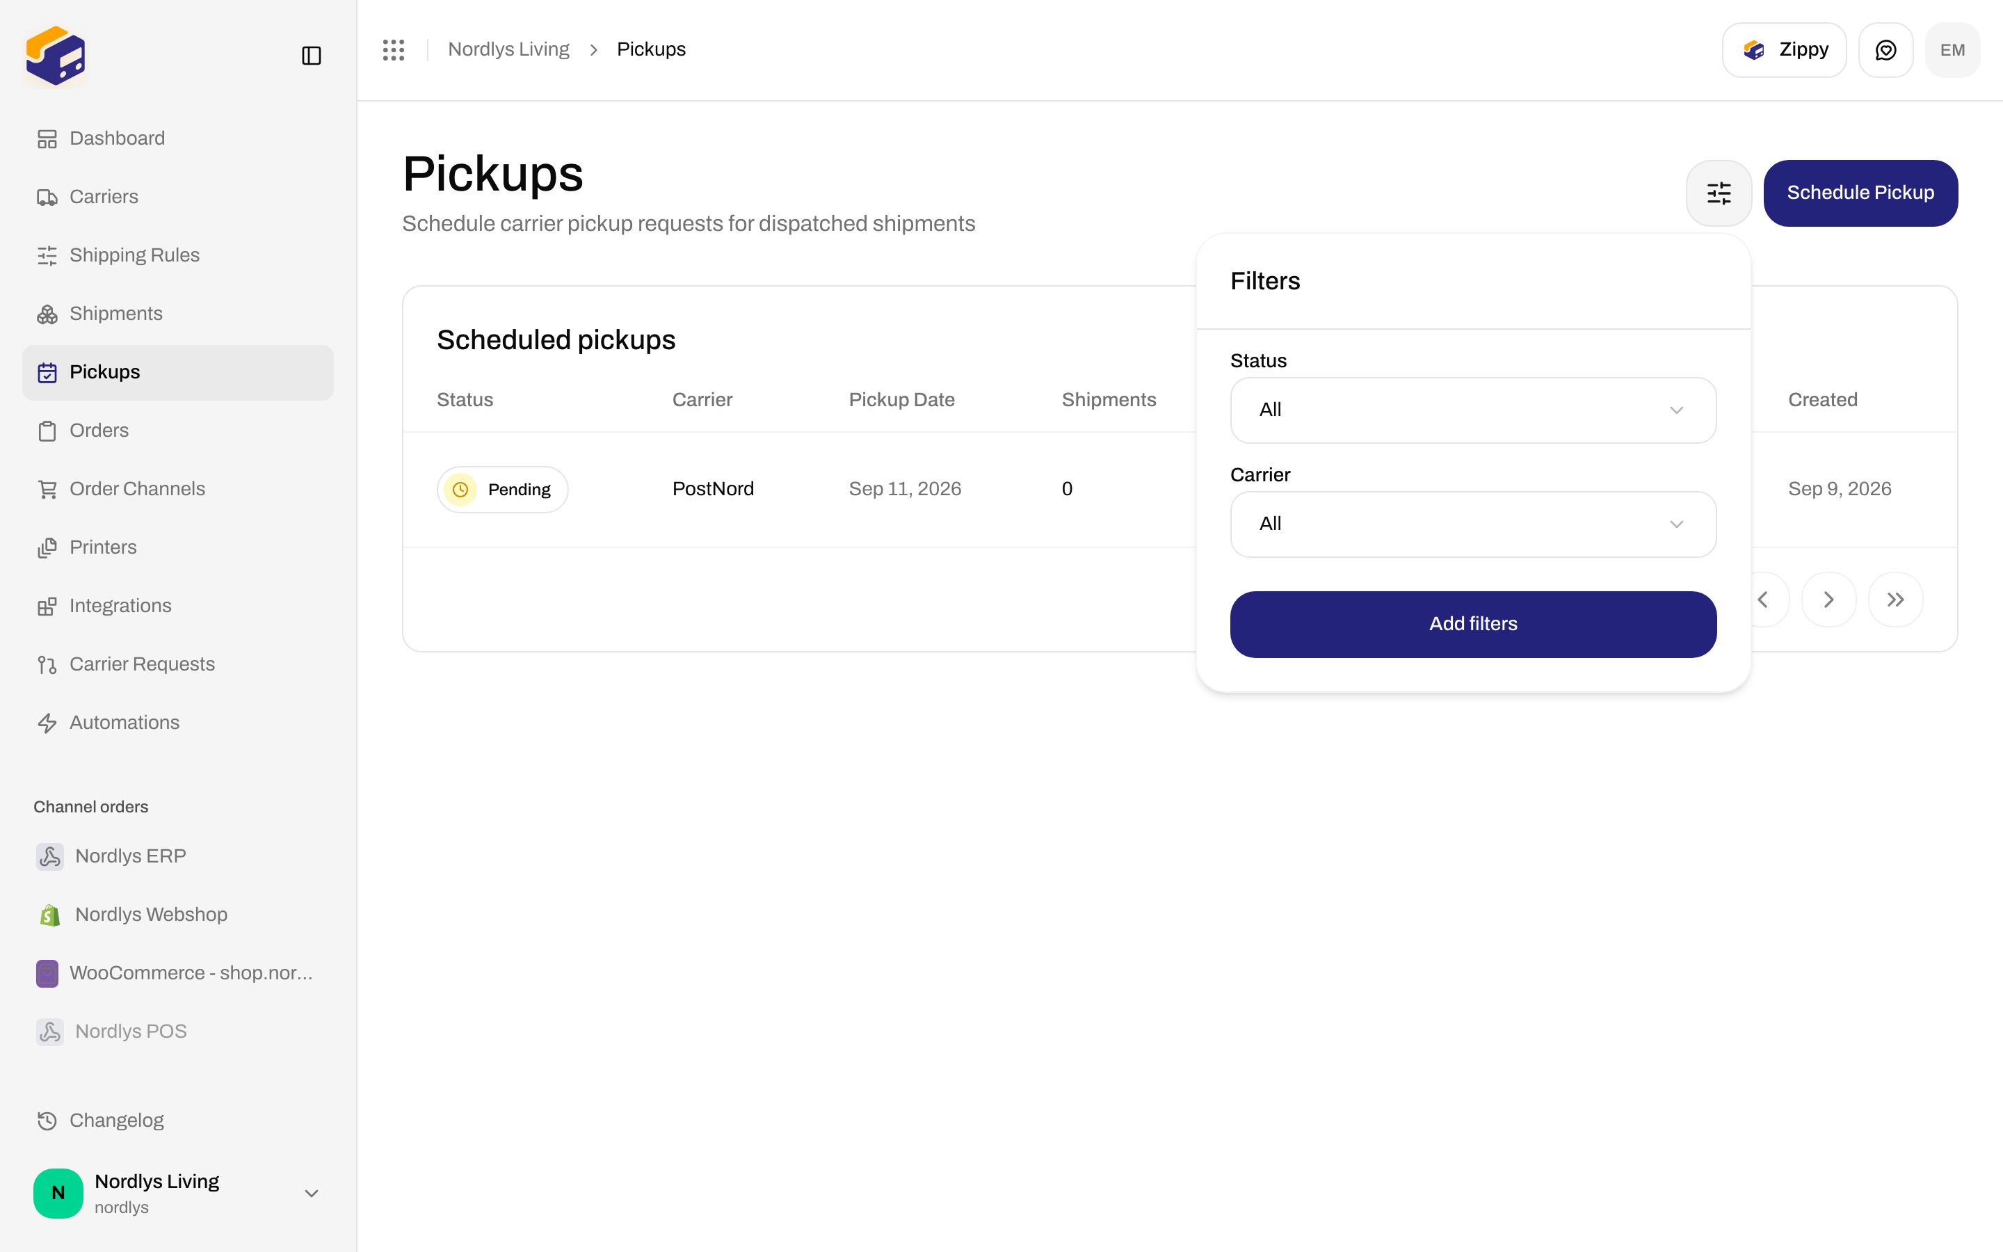Open Integrations page

click(x=178, y=606)
